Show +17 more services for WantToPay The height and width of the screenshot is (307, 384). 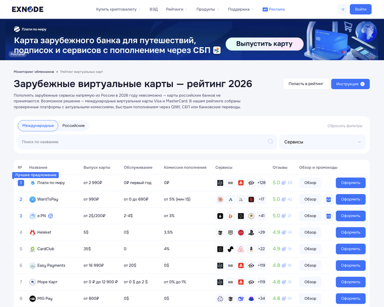point(262,200)
